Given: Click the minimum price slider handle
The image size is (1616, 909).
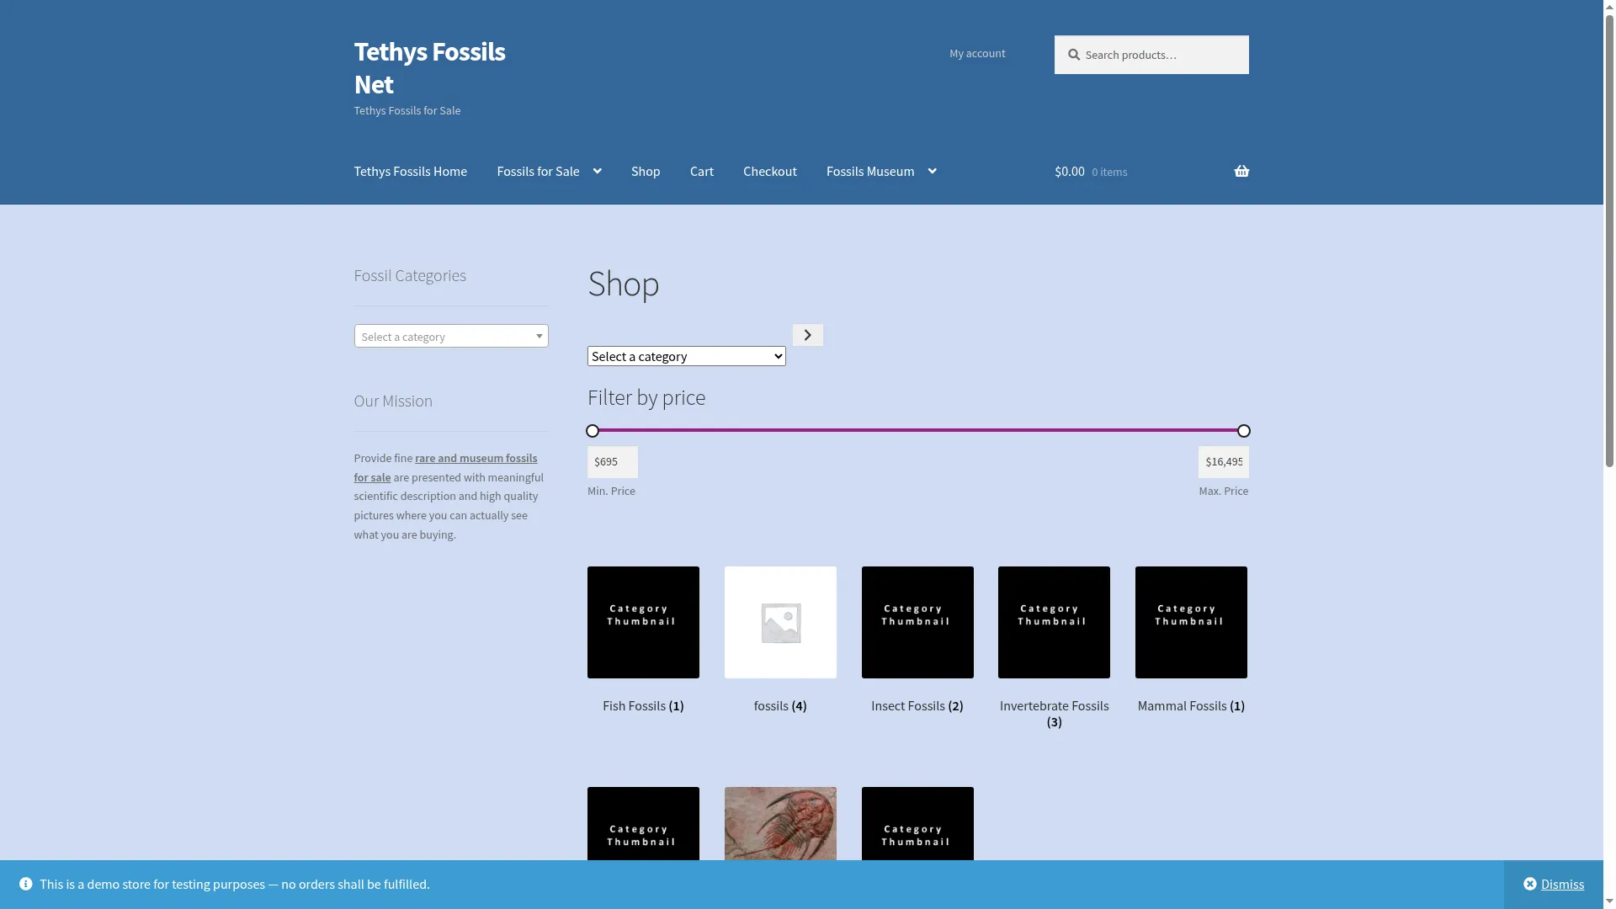Looking at the screenshot, I should pyautogui.click(x=593, y=431).
